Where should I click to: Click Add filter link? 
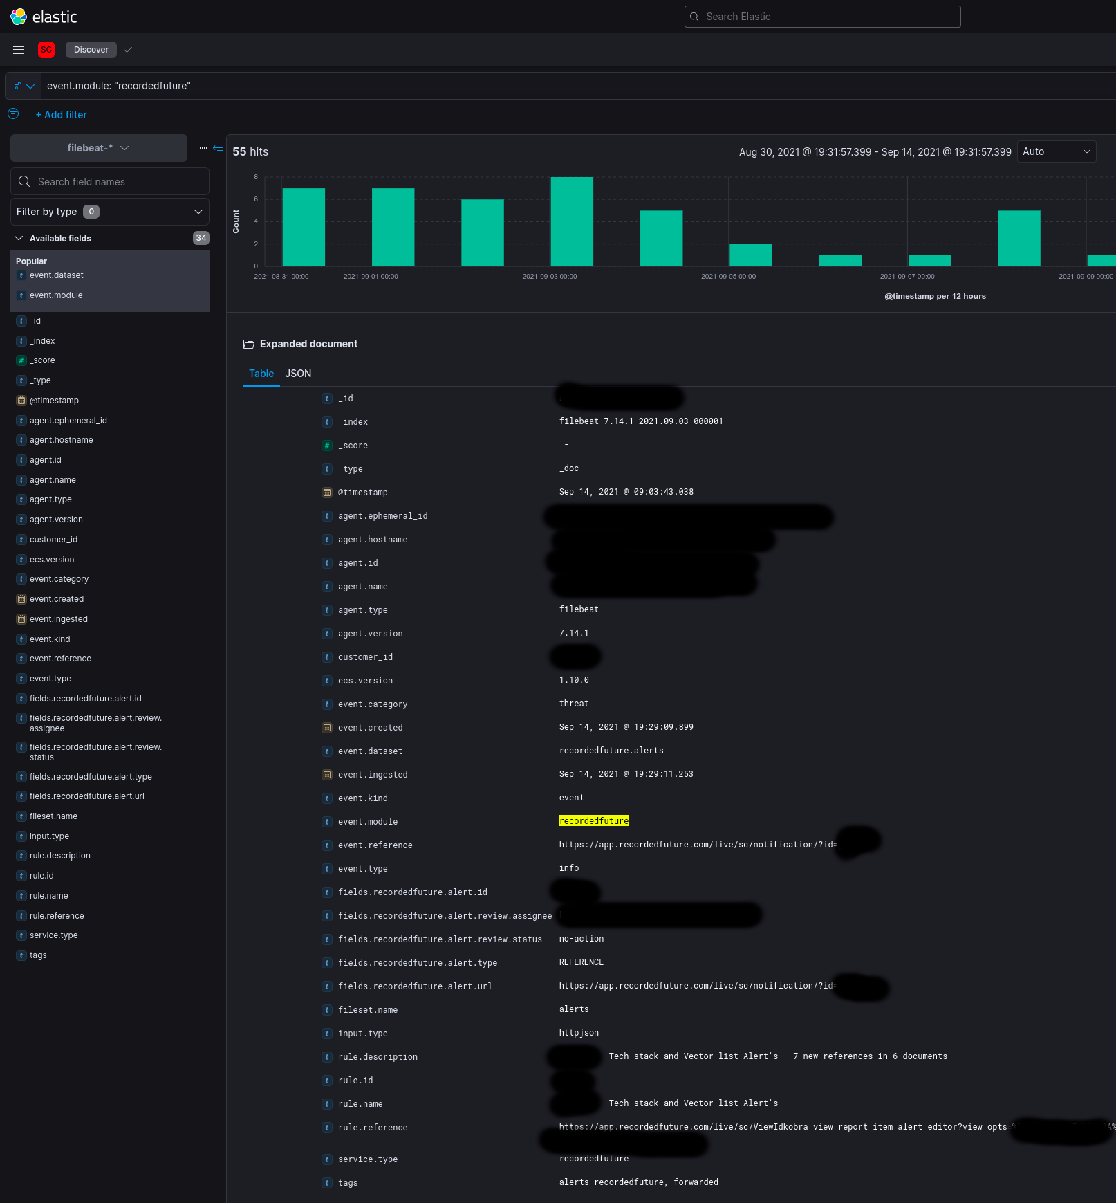point(61,115)
